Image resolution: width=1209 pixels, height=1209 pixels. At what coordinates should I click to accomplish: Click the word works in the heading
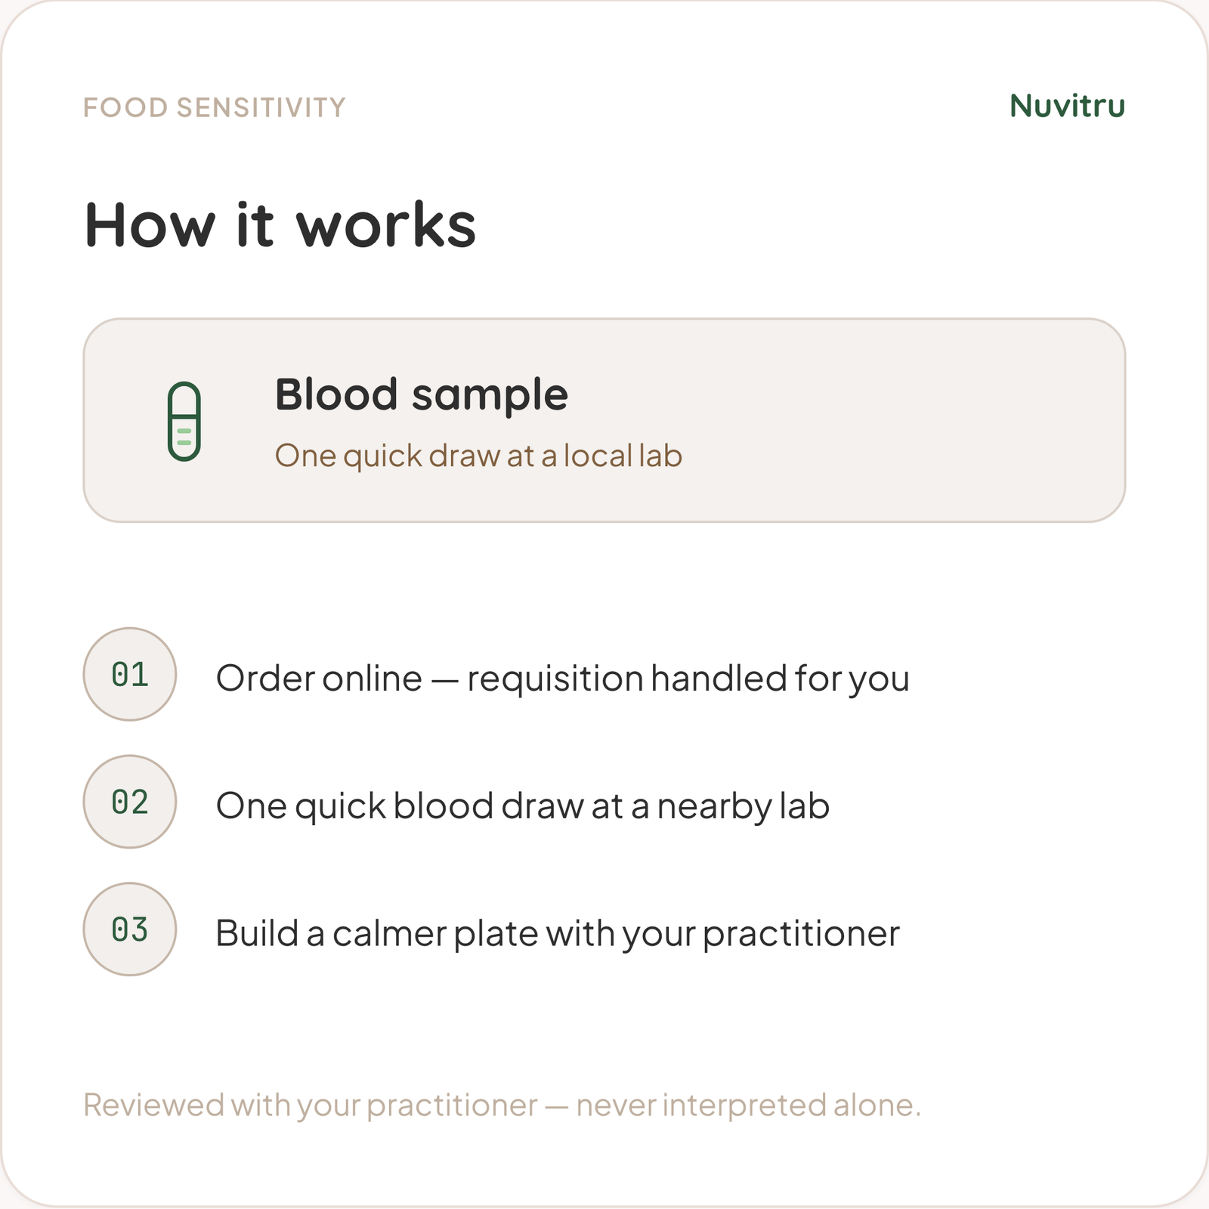(386, 224)
